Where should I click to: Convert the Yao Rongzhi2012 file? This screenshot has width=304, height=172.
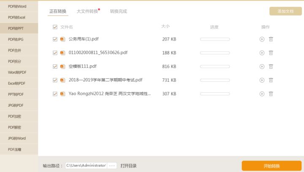click(262, 94)
